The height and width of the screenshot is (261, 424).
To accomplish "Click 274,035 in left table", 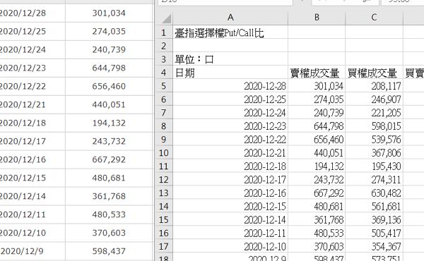I will click(109, 31).
